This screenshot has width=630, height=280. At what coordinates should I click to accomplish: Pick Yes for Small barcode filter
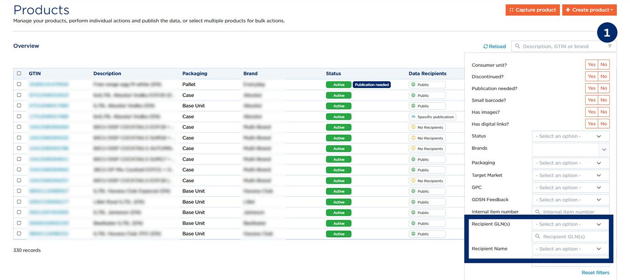point(592,100)
